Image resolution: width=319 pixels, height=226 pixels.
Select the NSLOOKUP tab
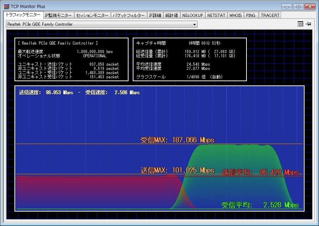pos(193,15)
